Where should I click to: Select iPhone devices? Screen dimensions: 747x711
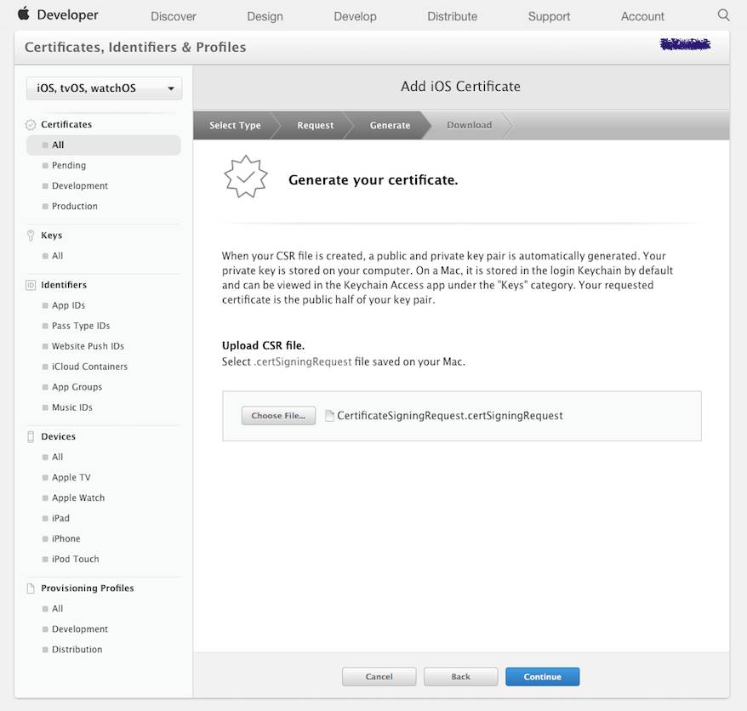66,538
